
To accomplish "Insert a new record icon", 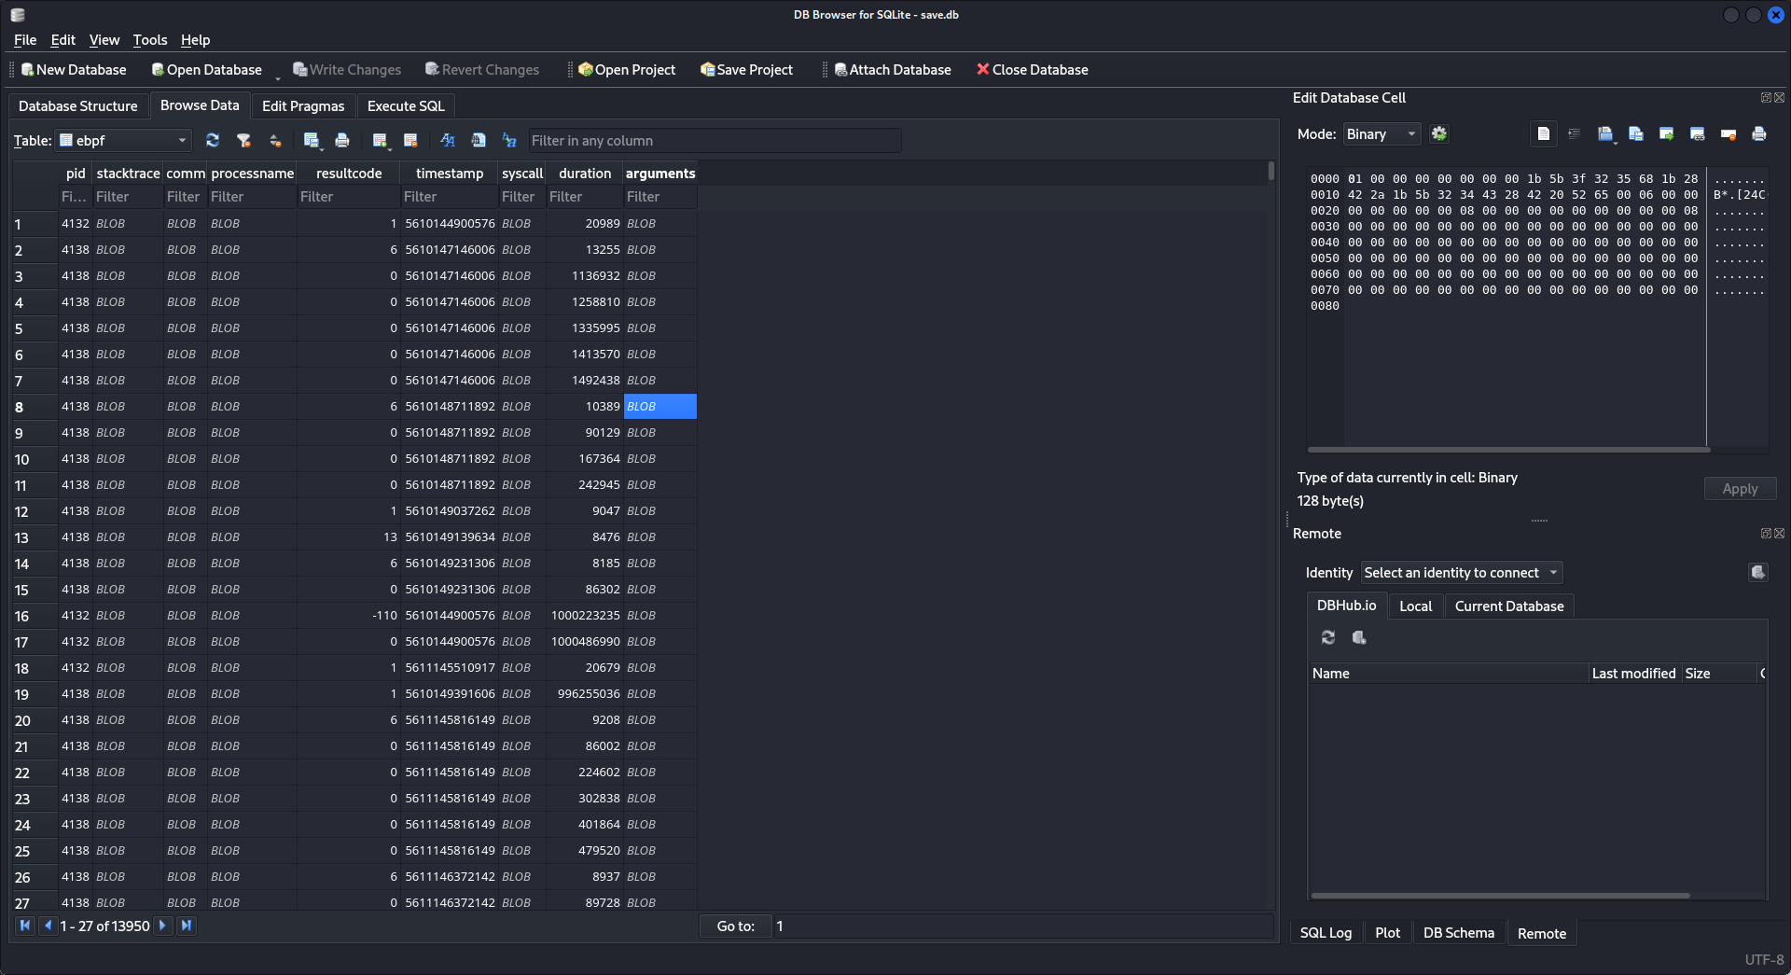I will 379,140.
